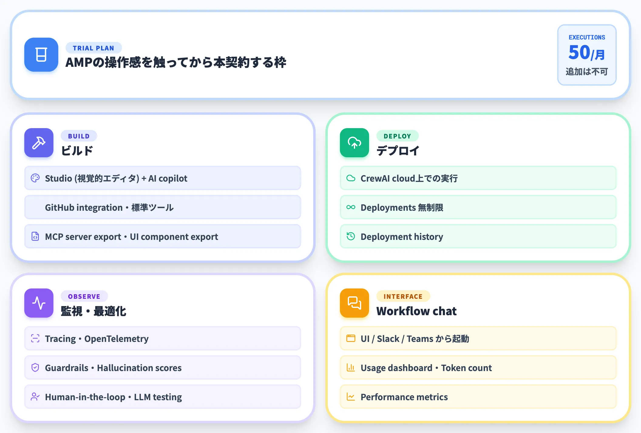Click the orange chat bubbles Interface icon
The width and height of the screenshot is (641, 433).
[x=354, y=303]
